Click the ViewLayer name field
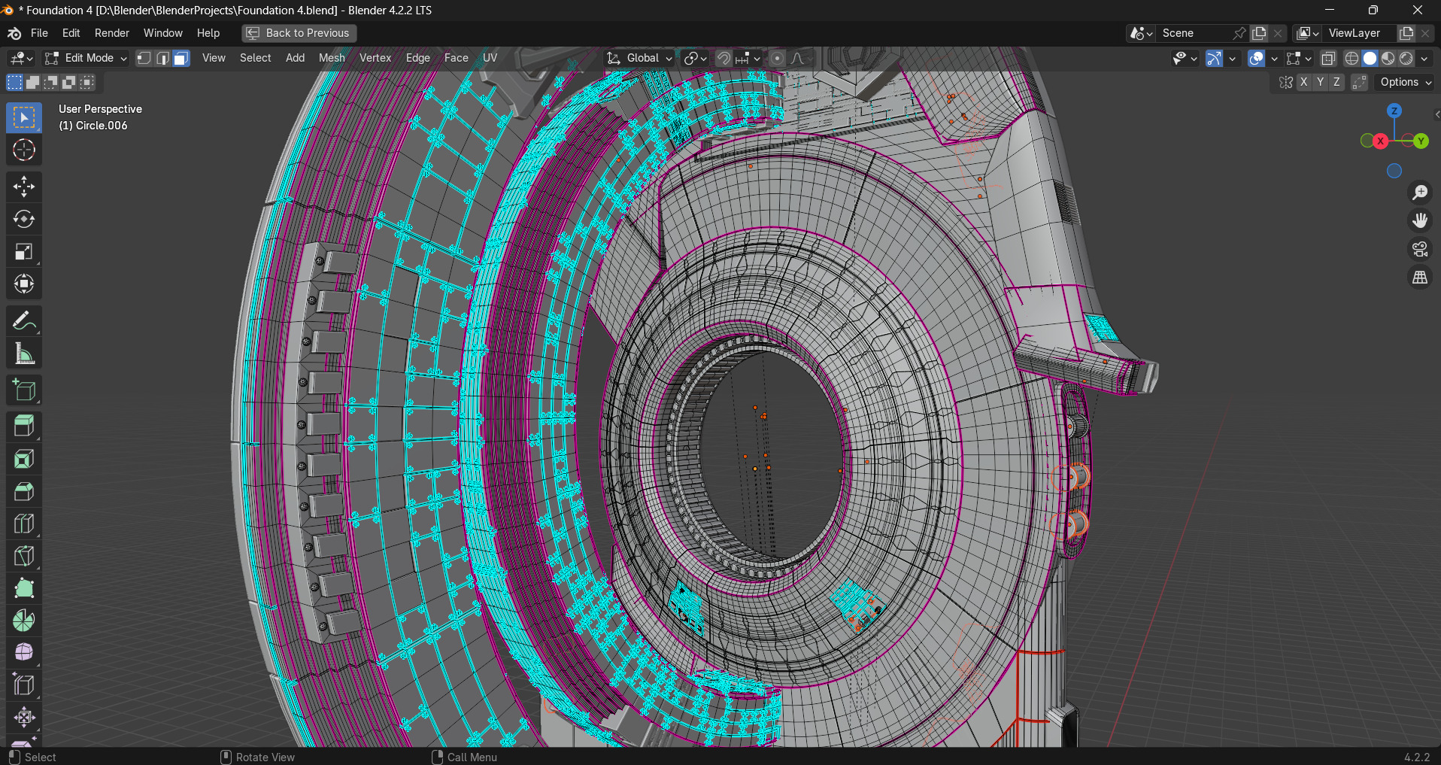 pyautogui.click(x=1361, y=33)
